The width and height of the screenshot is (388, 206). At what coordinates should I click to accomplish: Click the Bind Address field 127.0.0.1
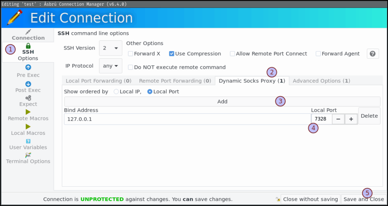187,119
